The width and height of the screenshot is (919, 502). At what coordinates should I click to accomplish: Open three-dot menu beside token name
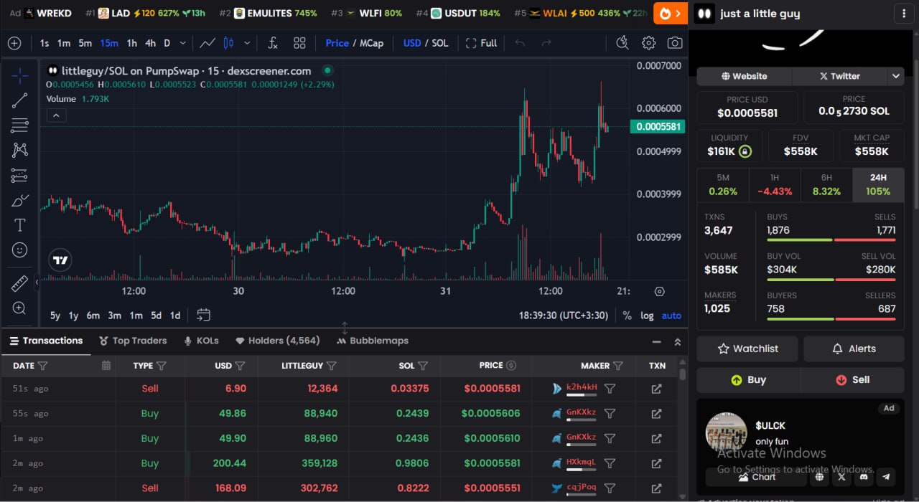pyautogui.click(x=902, y=14)
